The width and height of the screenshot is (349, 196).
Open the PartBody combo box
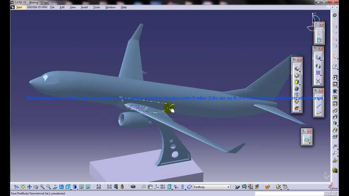[x=212, y=187]
